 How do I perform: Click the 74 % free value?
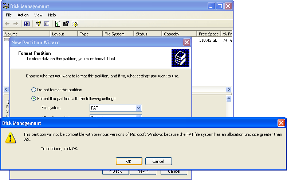coord(227,40)
